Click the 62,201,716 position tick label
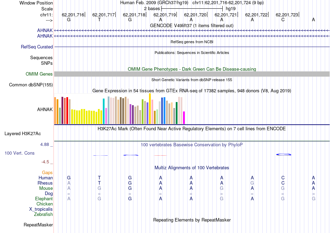Screen dimensions: 330x233 [x=73, y=15]
